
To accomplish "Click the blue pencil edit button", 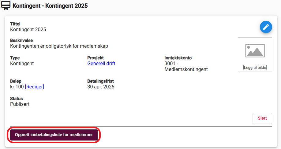I will (266, 27).
